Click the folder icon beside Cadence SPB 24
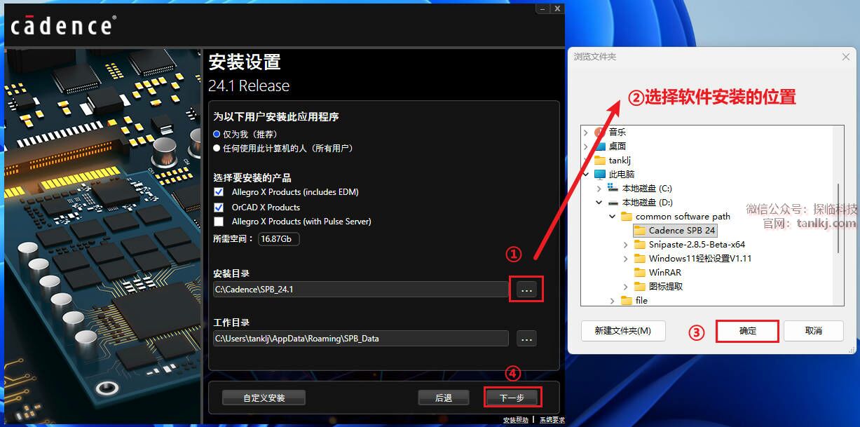The width and height of the screenshot is (860, 427). click(640, 230)
